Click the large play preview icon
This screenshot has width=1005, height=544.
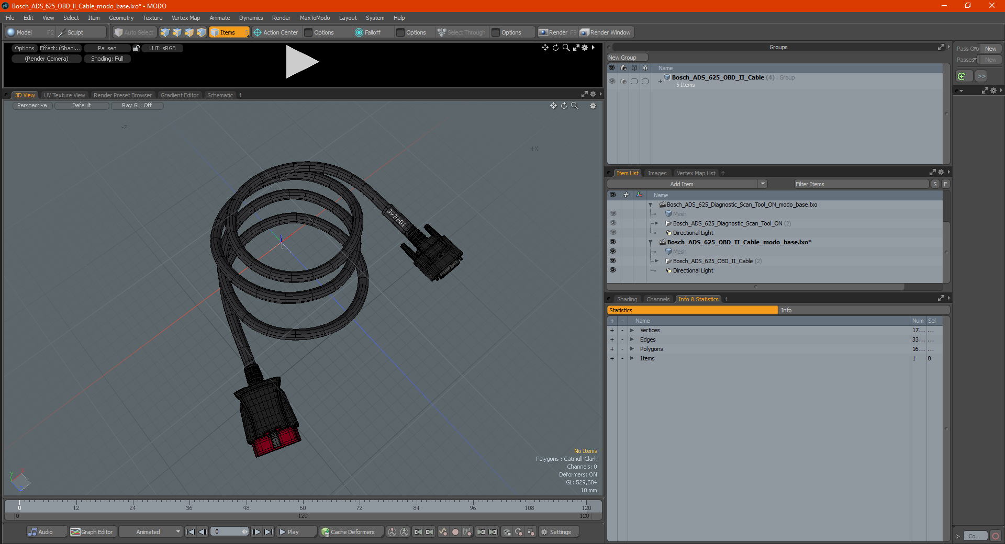(x=302, y=62)
